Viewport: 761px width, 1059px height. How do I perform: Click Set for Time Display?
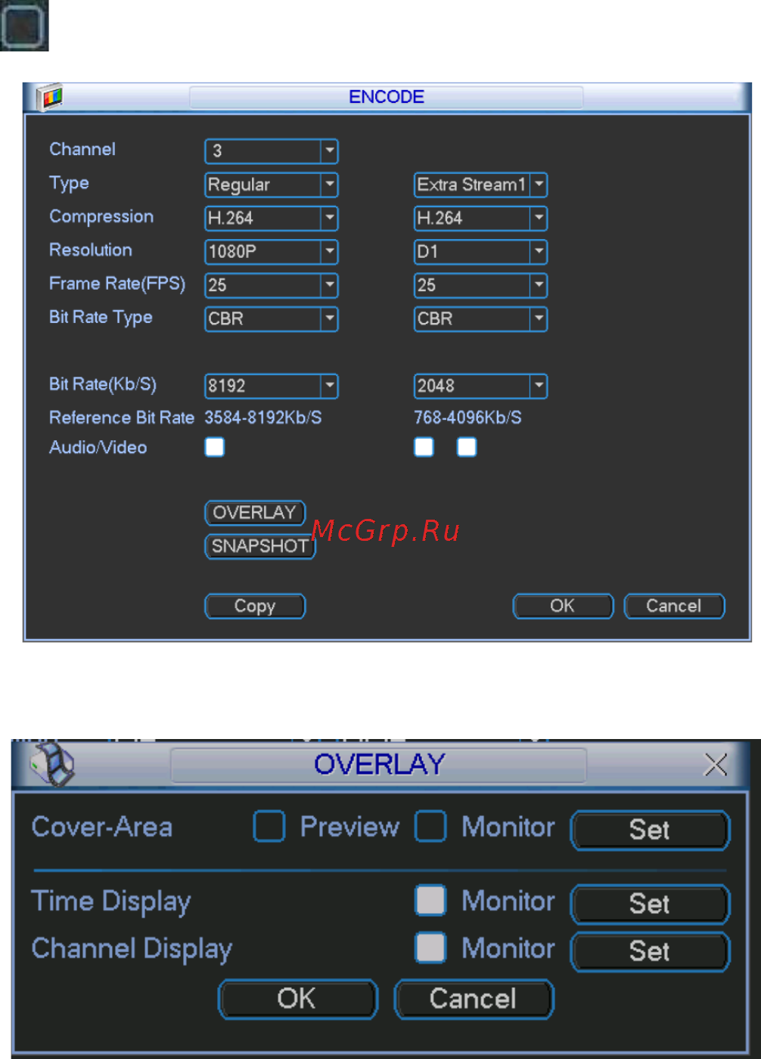coord(650,904)
